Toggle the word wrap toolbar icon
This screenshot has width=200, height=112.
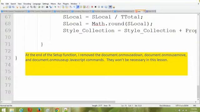point(71,7)
